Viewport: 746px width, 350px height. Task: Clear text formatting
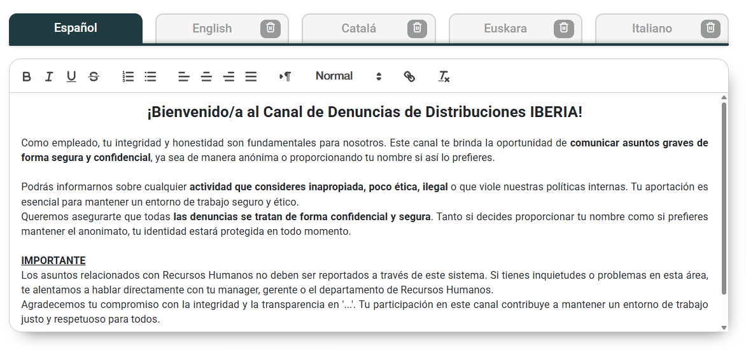tap(444, 76)
